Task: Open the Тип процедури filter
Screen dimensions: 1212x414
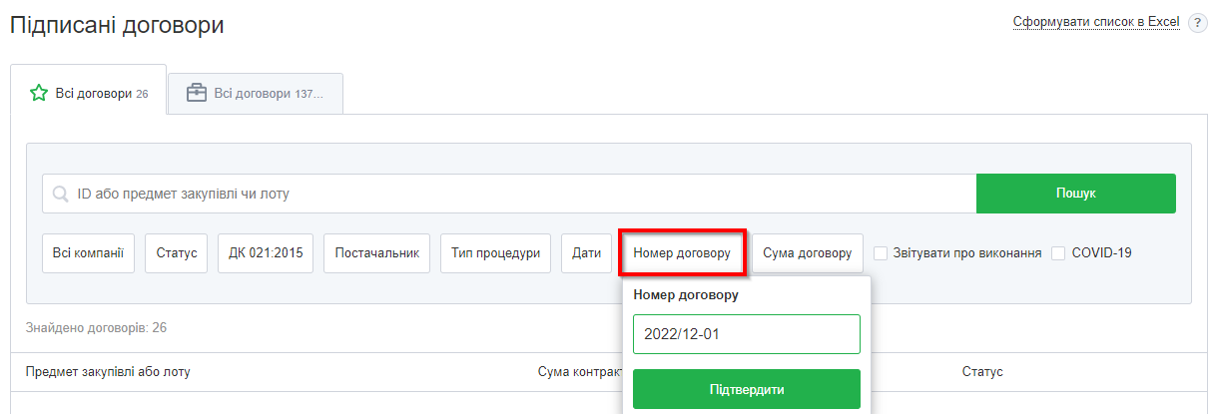Action: click(x=495, y=253)
